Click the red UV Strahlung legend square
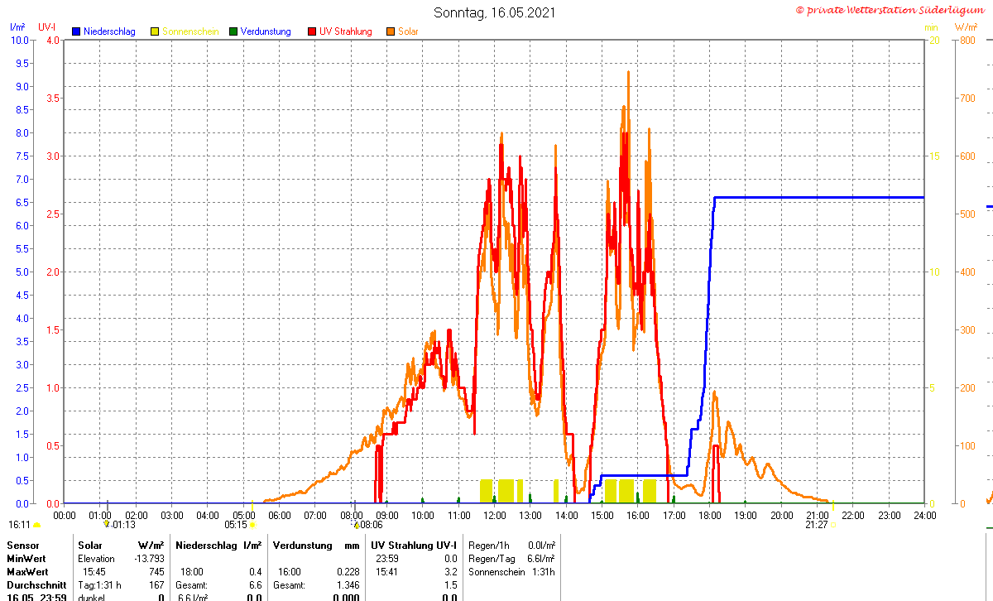Viewport: 993px width, 601px height. (x=313, y=31)
